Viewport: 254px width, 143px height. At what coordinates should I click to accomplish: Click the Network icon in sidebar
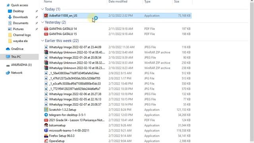tap(8, 73)
